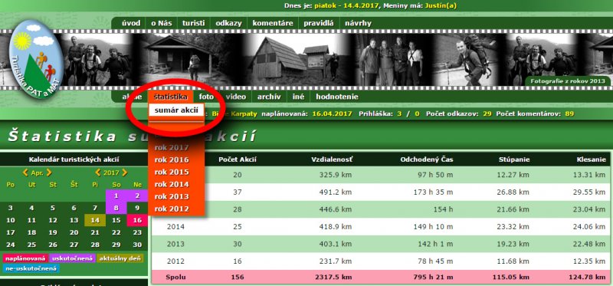The image size is (613, 286).
Task: Go to next year arrow beside 2017
Action: tap(125, 173)
